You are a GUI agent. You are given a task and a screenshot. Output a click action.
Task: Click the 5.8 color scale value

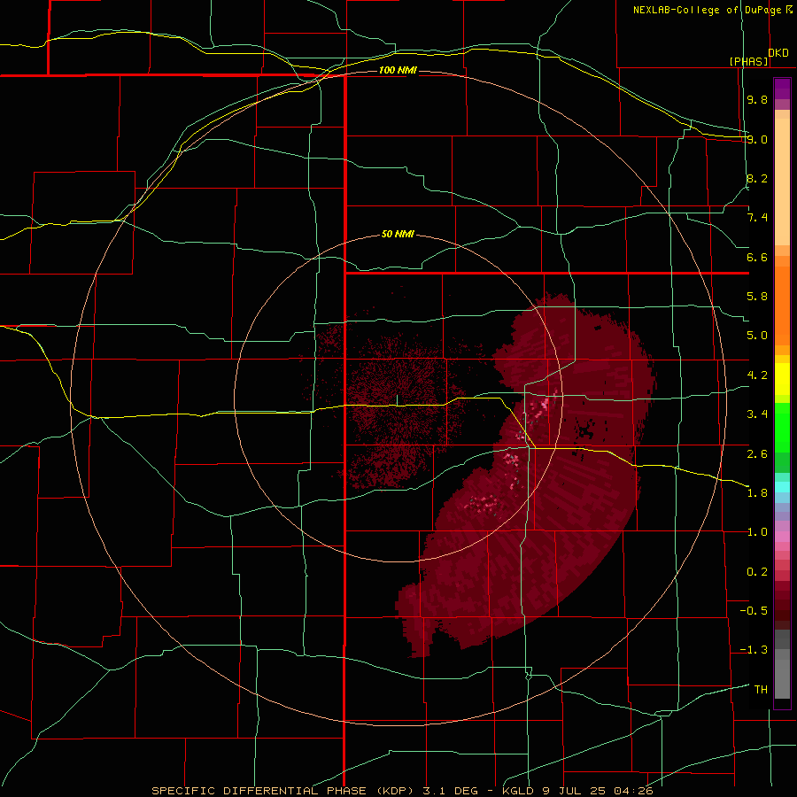[757, 297]
